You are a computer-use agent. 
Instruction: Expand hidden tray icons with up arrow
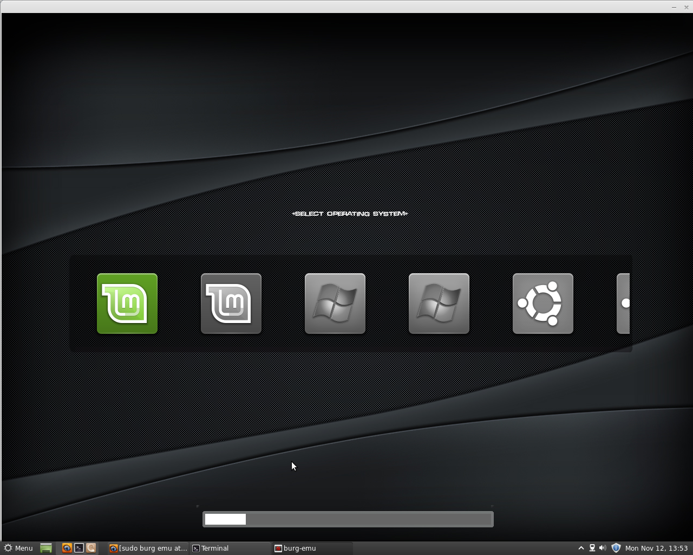tap(581, 548)
